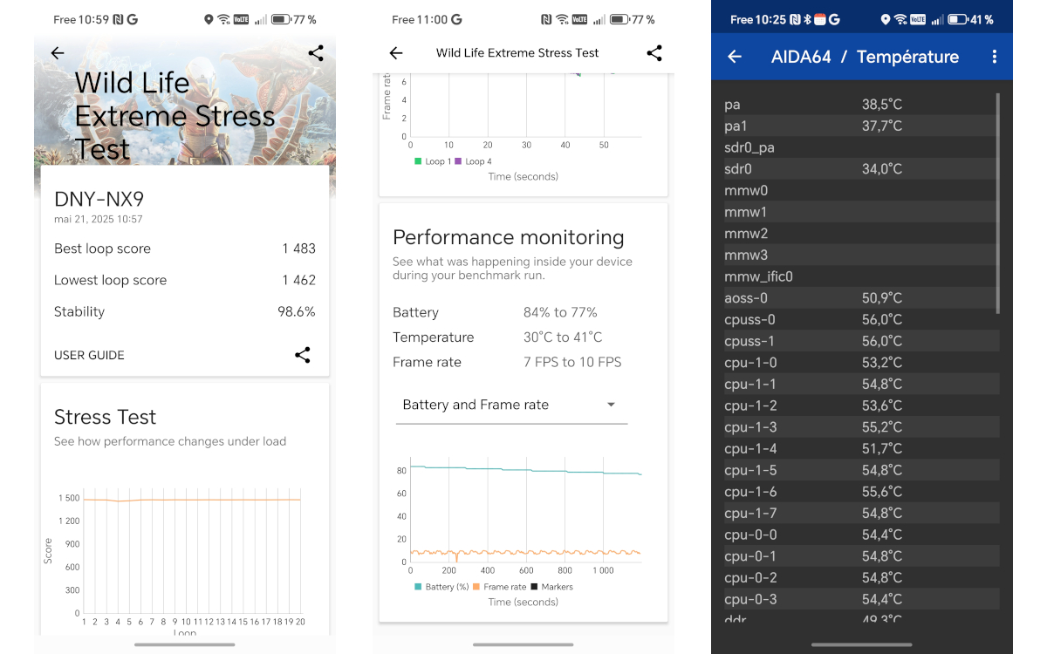Go back from Wild Life Extreme Stress Test result
Viewport: 1047px width, 654px height.
pyautogui.click(x=58, y=53)
